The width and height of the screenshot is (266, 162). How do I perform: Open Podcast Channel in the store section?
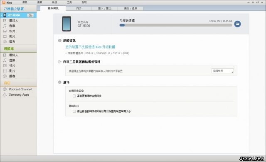click(x=20, y=89)
